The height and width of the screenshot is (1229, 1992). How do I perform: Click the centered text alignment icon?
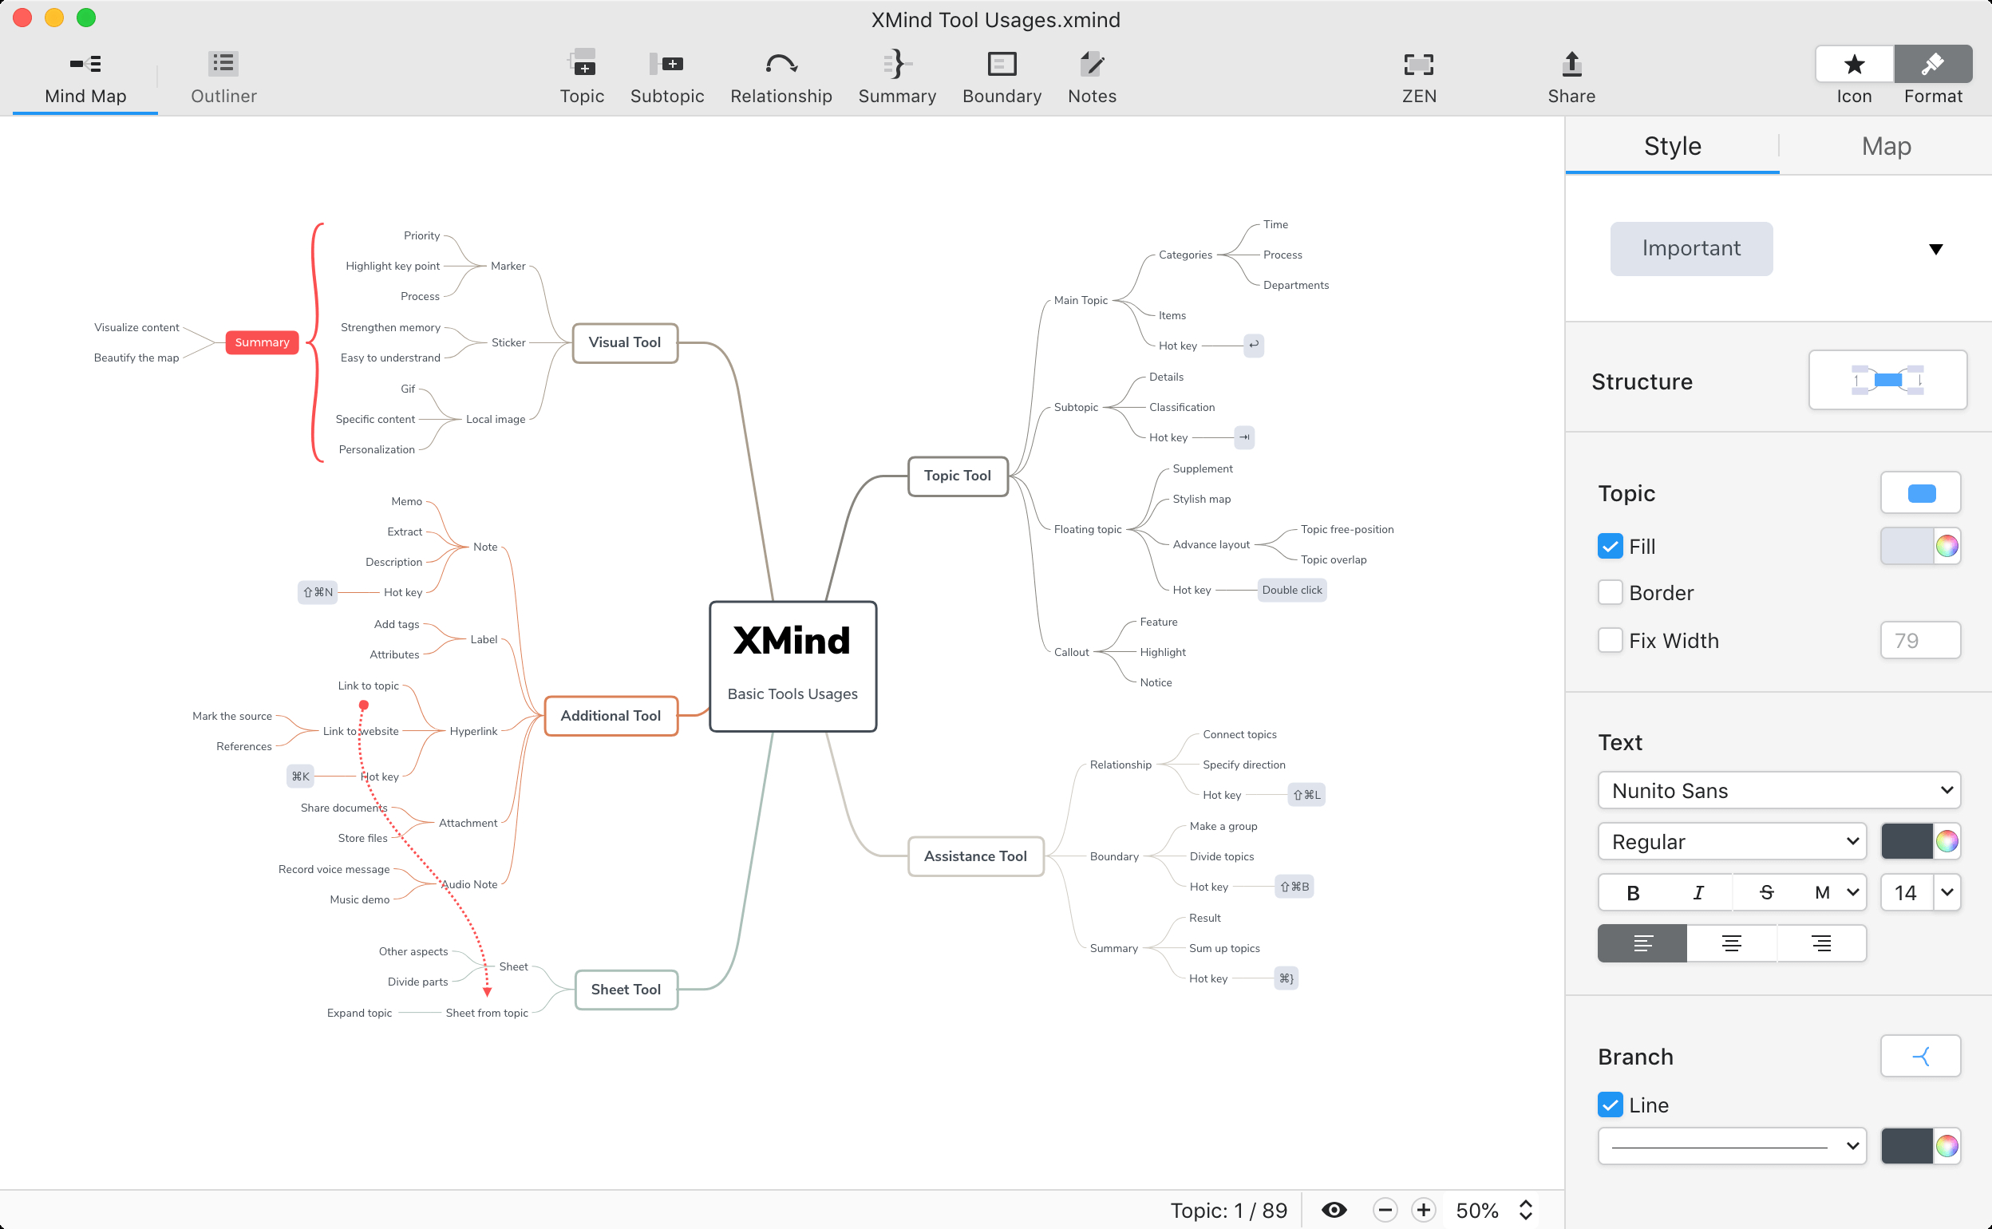click(1730, 943)
